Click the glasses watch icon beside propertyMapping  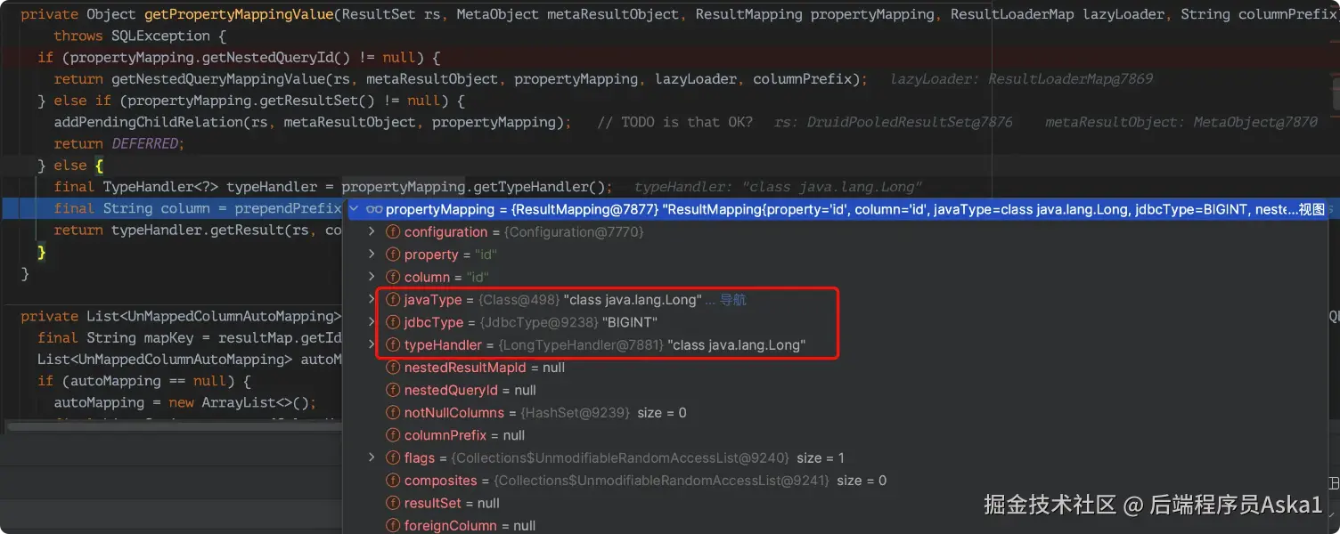coord(374,210)
